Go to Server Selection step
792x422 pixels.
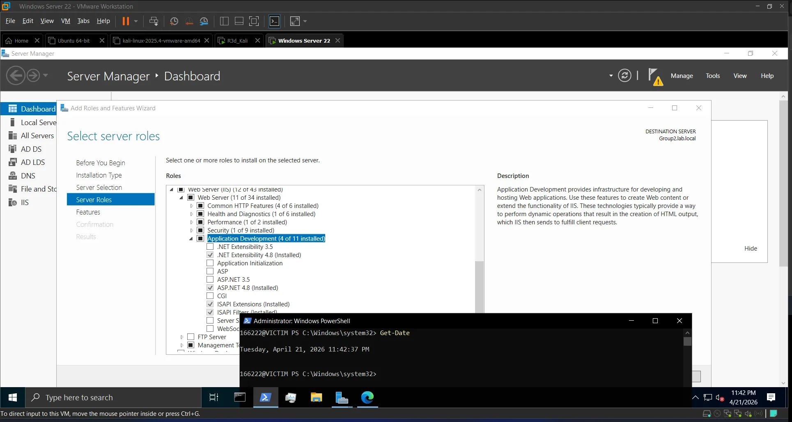99,187
